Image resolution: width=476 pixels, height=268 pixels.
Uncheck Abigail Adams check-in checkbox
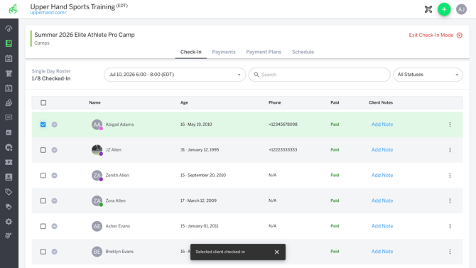(43, 124)
